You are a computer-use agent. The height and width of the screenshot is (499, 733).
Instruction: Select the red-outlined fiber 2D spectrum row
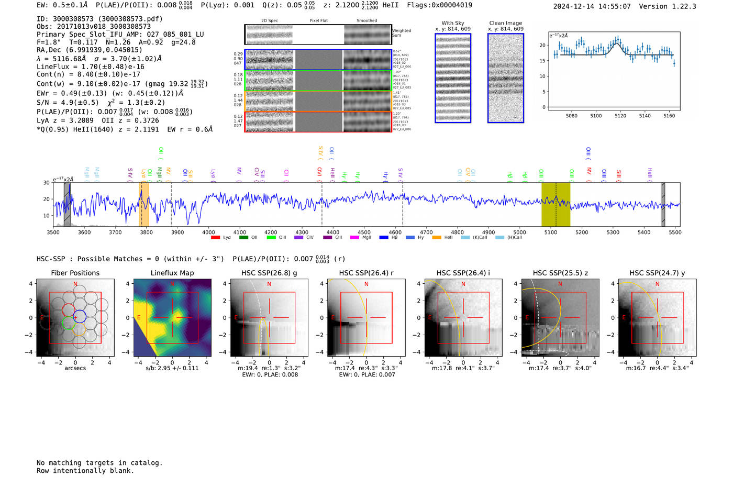click(x=318, y=121)
